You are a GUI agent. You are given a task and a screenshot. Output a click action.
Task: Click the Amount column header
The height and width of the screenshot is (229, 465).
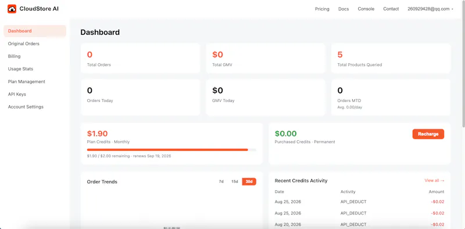tap(437, 192)
